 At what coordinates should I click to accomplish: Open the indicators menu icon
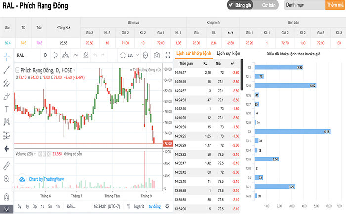point(86,55)
